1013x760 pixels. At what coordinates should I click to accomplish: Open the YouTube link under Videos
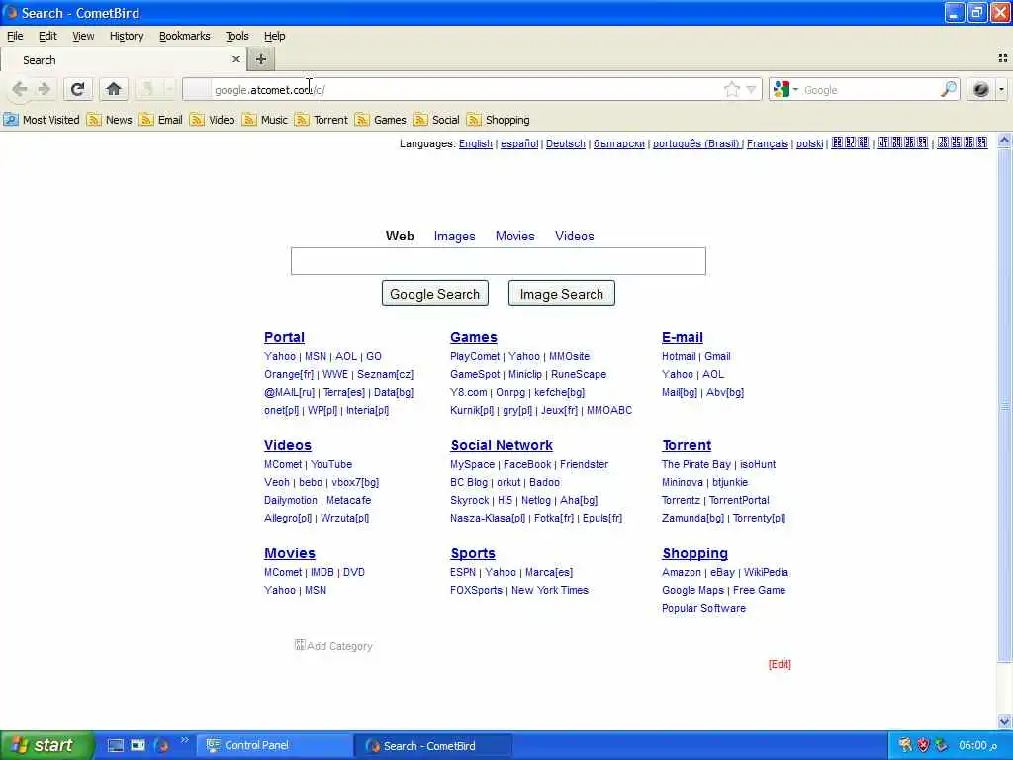pos(331,464)
